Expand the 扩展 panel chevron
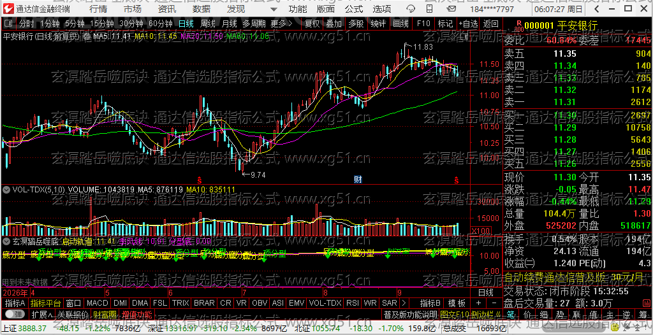This screenshot has height=335, width=653. 41,314
